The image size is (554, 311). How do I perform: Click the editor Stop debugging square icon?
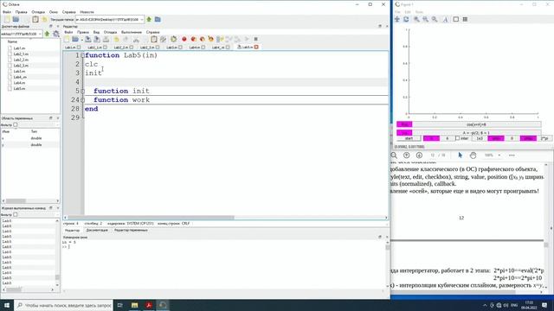[x=256, y=39]
